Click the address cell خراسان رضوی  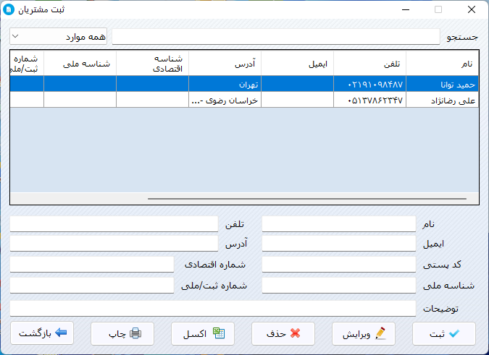[x=225, y=100]
